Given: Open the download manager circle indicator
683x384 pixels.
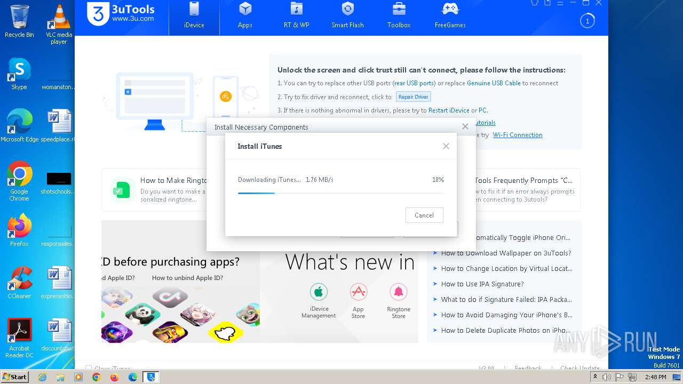Looking at the screenshot, I should (587, 21).
